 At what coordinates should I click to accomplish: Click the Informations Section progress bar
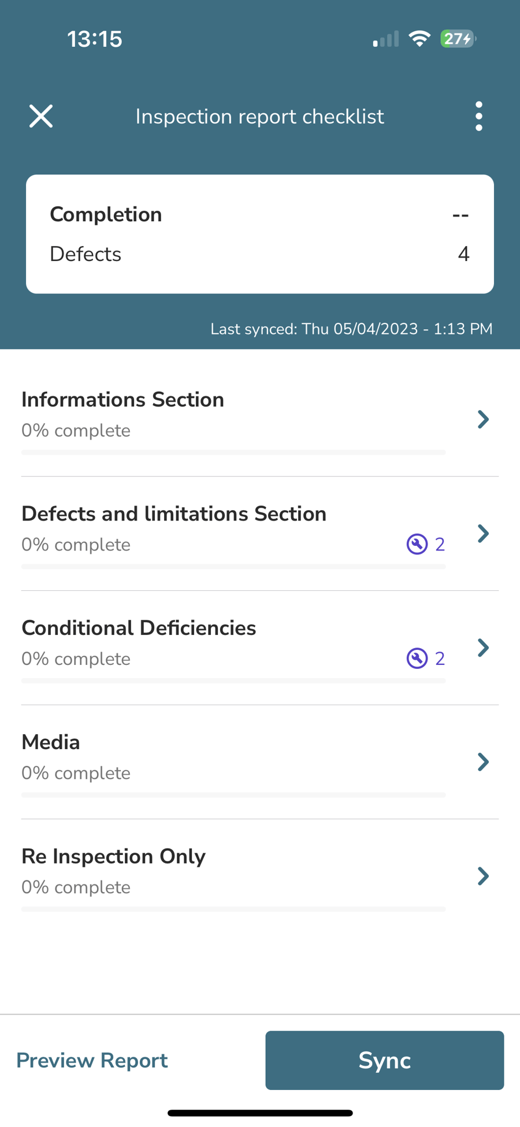pyautogui.click(x=233, y=452)
